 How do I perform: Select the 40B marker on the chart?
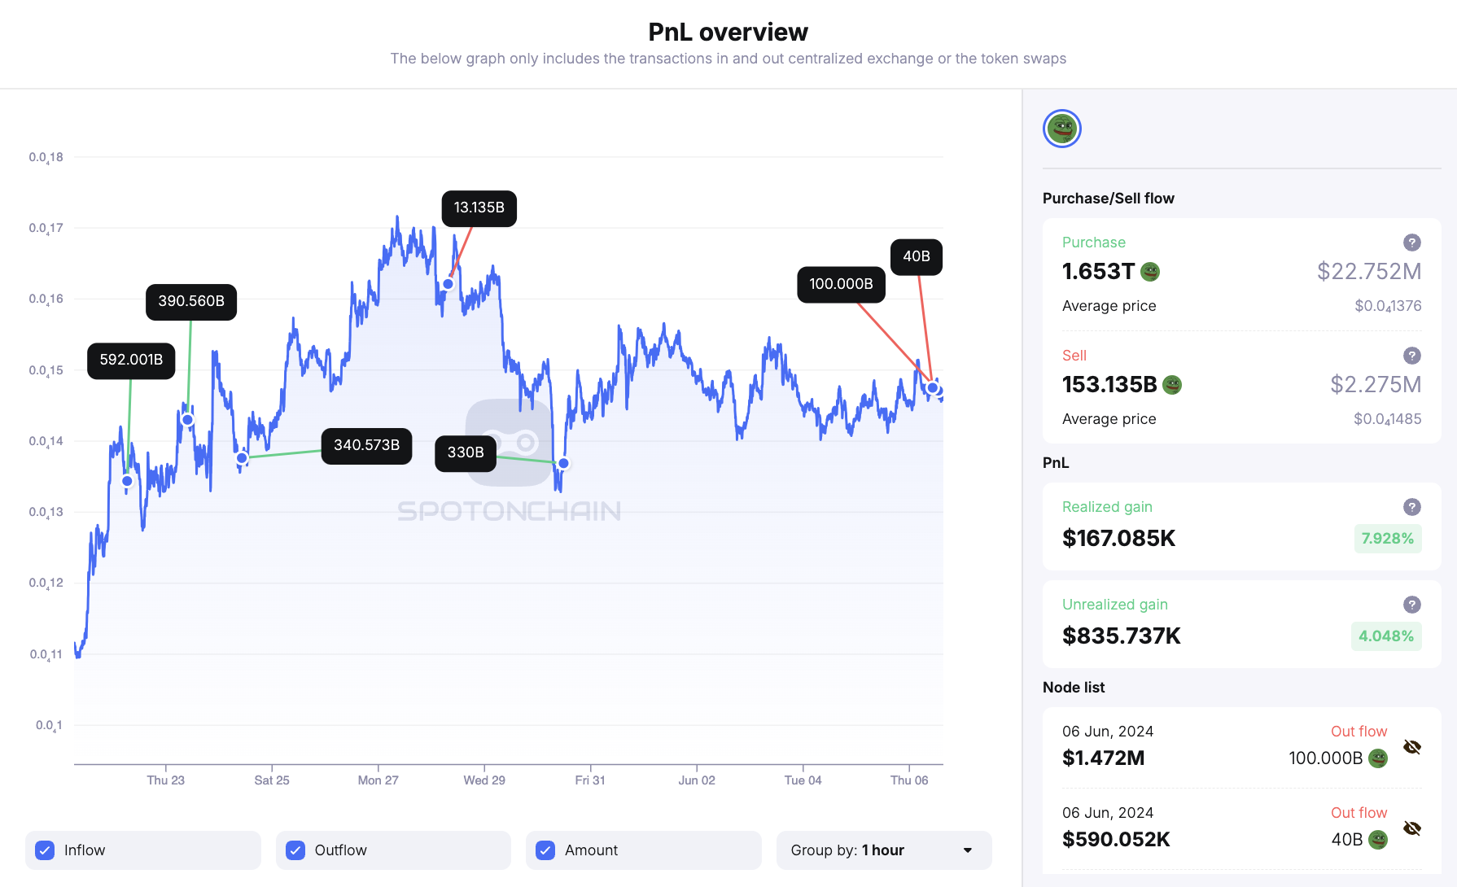click(x=917, y=256)
